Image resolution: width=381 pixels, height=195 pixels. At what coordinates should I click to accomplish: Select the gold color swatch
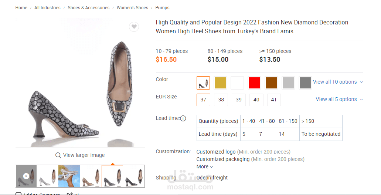pos(220,83)
